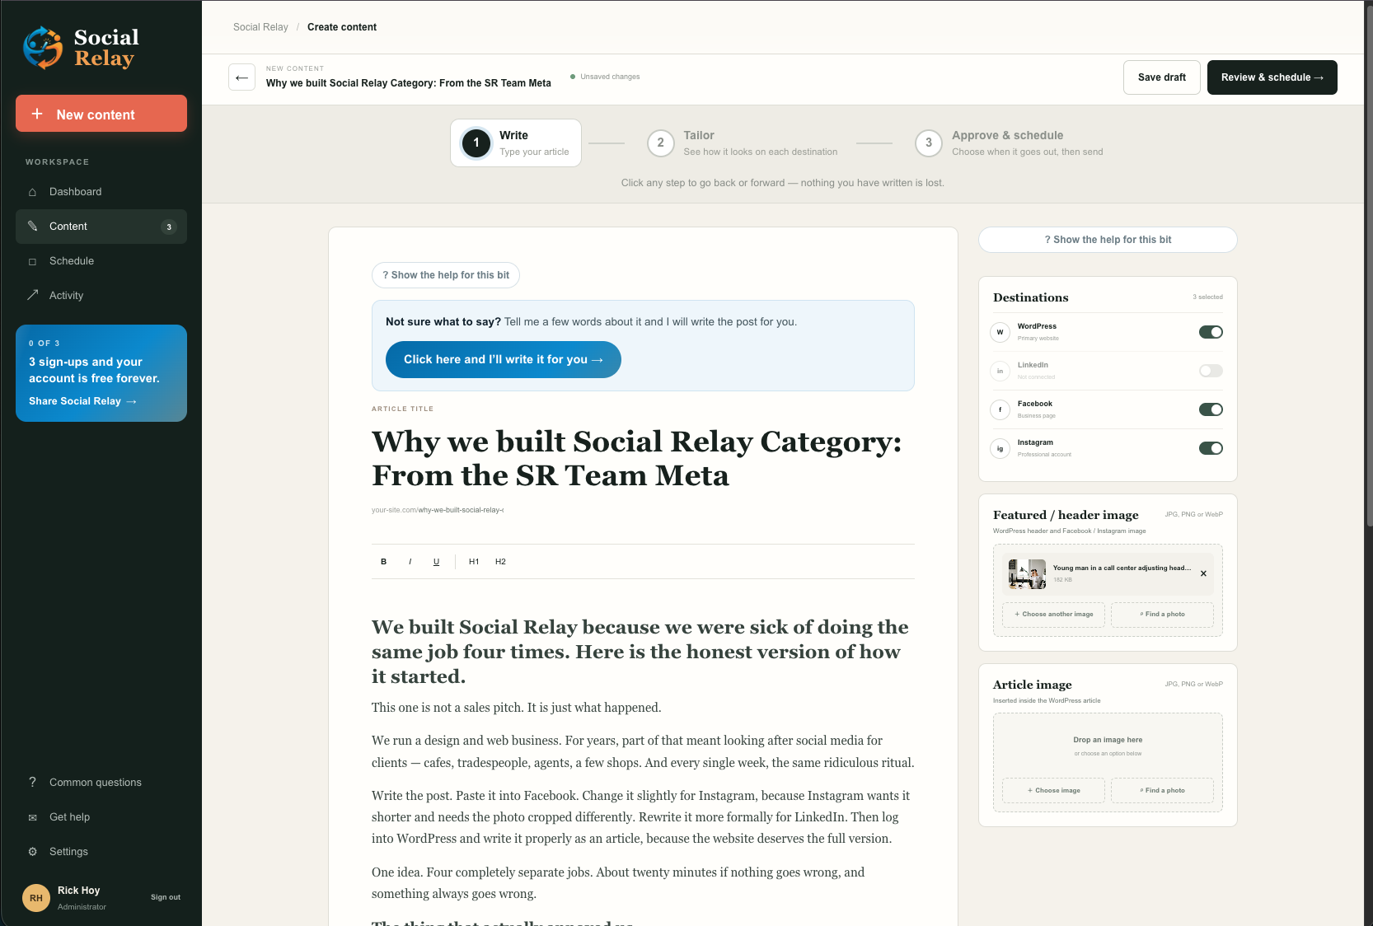Underline text using the U button
Image resolution: width=1373 pixels, height=926 pixels.
coord(436,562)
